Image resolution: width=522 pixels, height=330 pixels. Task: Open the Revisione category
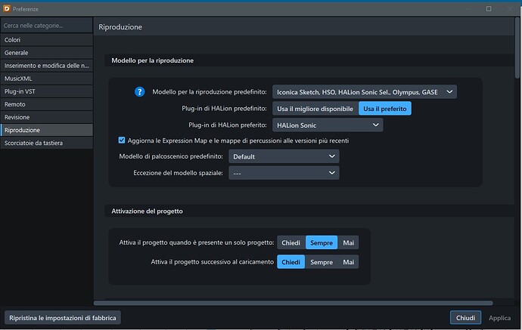[47, 117]
